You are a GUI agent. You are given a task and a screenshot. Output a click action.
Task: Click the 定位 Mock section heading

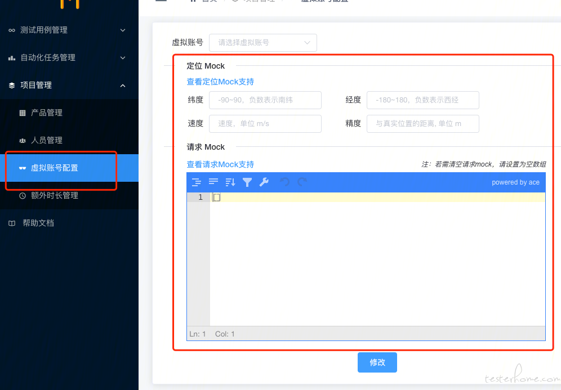point(206,66)
